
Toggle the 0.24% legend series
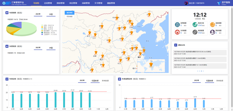tap(47, 29)
